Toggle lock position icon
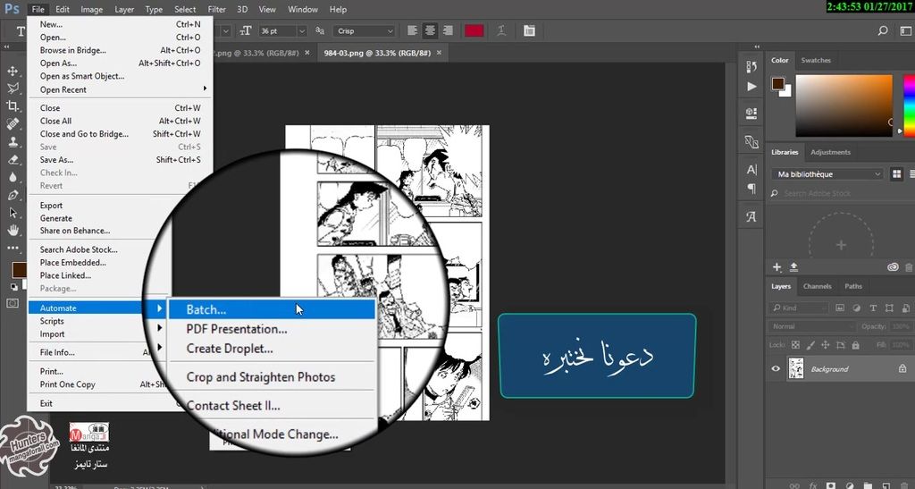915x489 pixels. 825,345
